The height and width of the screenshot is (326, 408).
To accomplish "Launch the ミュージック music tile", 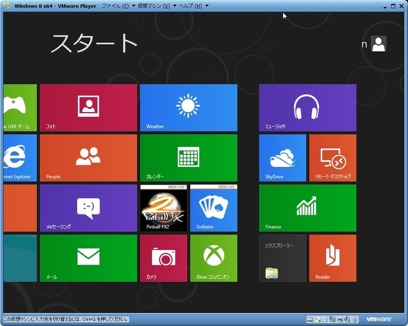I will tap(308, 108).
